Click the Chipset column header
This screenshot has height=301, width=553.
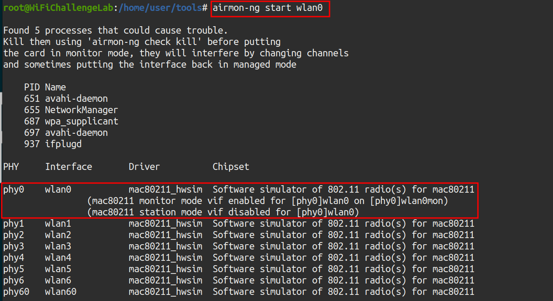pyautogui.click(x=230, y=166)
